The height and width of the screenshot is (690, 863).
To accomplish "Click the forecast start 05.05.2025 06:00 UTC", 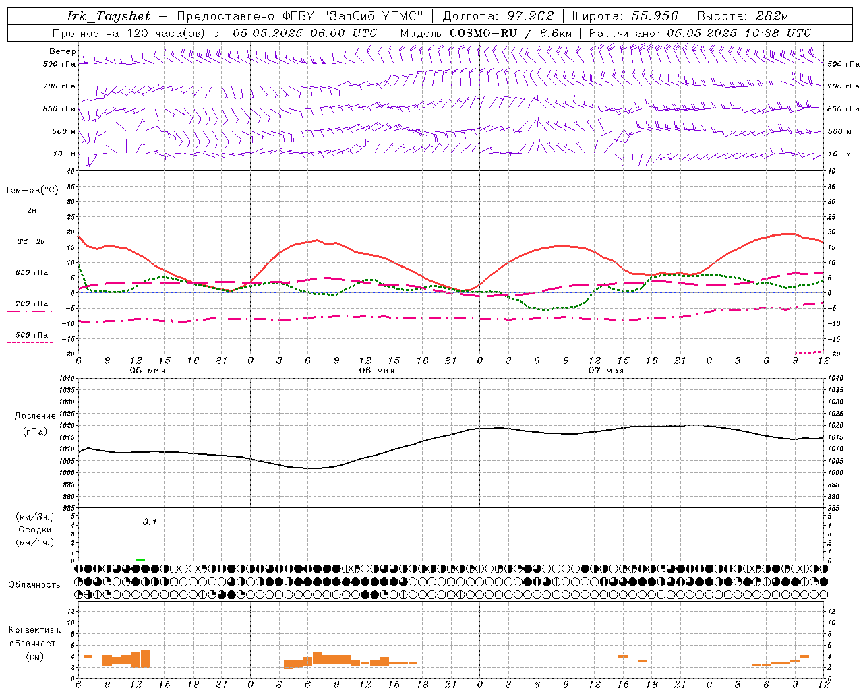I will point(305,33).
